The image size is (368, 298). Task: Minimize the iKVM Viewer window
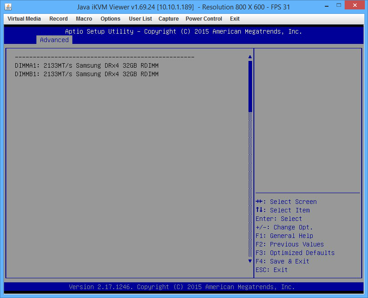tap(327, 6)
